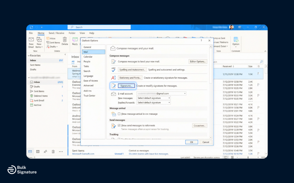
Task: Open People view from the bottom navigation
Action: coord(45,151)
